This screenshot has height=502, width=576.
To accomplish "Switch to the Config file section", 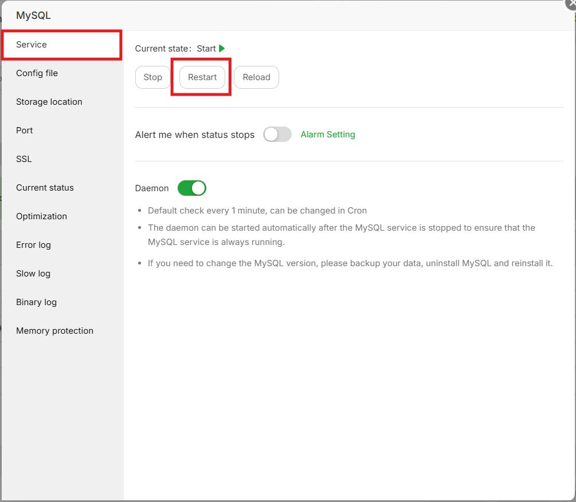I will coord(37,73).
